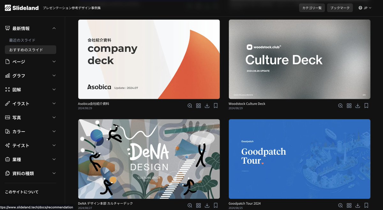The height and width of the screenshot is (210, 383).
Task: Open the ページ menu label
Action: point(19,62)
